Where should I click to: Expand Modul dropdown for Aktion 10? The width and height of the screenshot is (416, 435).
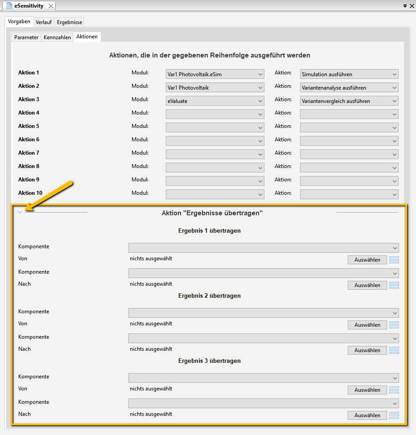(x=215, y=194)
